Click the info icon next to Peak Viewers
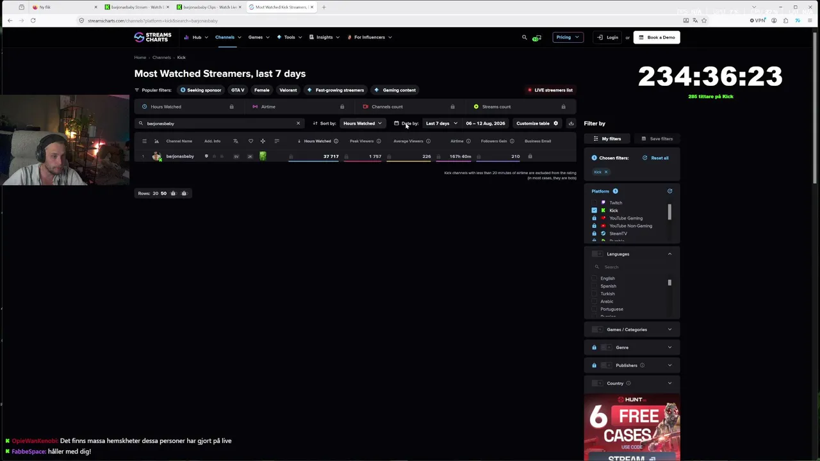Viewport: 820px width, 461px height. point(379,141)
